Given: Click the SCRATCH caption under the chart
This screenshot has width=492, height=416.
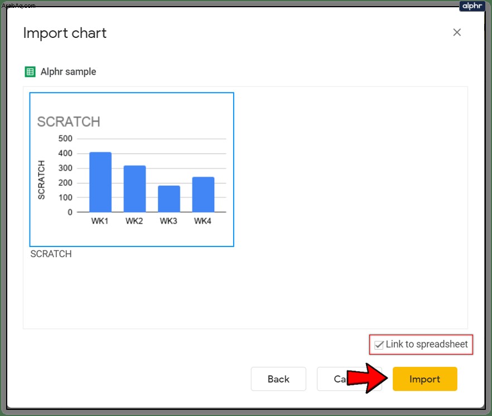Looking at the screenshot, I should pyautogui.click(x=51, y=254).
